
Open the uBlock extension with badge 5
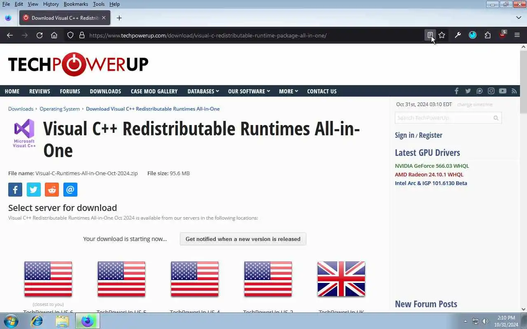tap(502, 35)
